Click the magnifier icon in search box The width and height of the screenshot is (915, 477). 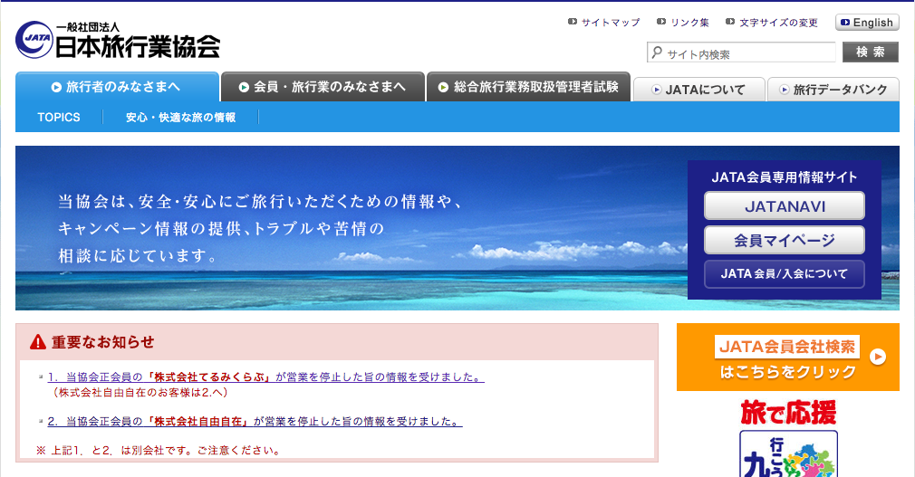coord(657,52)
